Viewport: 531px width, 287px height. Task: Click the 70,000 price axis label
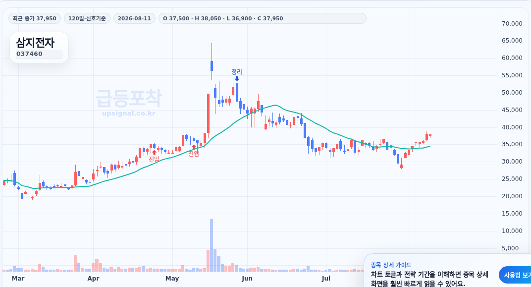tap(512, 23)
